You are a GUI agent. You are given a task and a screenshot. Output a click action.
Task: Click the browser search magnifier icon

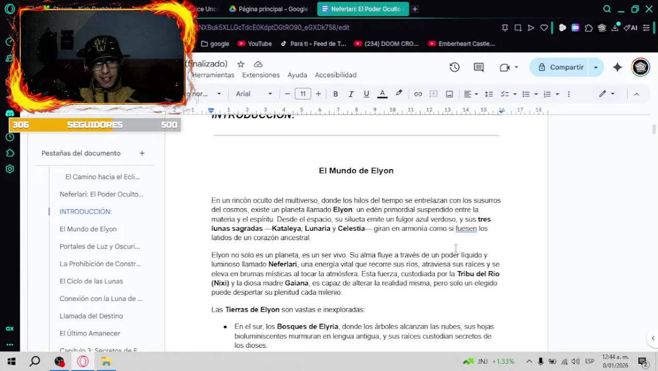pyautogui.click(x=607, y=9)
